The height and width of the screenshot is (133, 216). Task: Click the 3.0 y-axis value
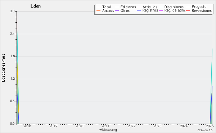coord(13,11)
